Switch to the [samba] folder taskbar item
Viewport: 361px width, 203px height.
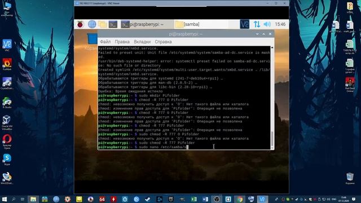[201, 24]
